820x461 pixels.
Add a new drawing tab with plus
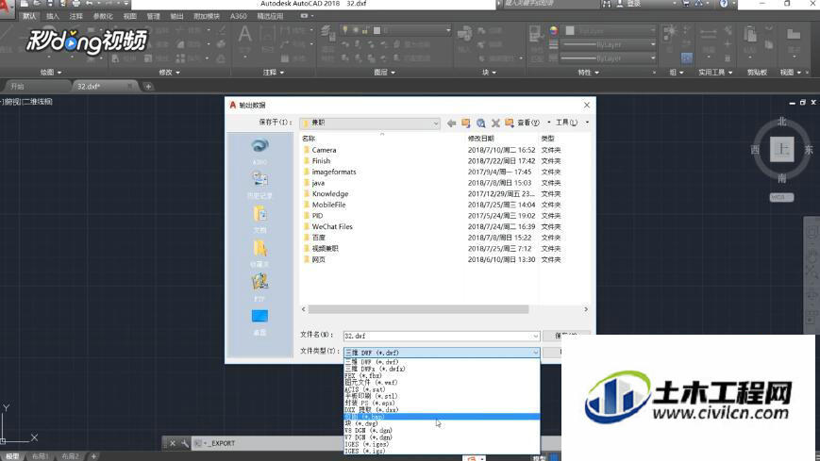click(x=148, y=86)
